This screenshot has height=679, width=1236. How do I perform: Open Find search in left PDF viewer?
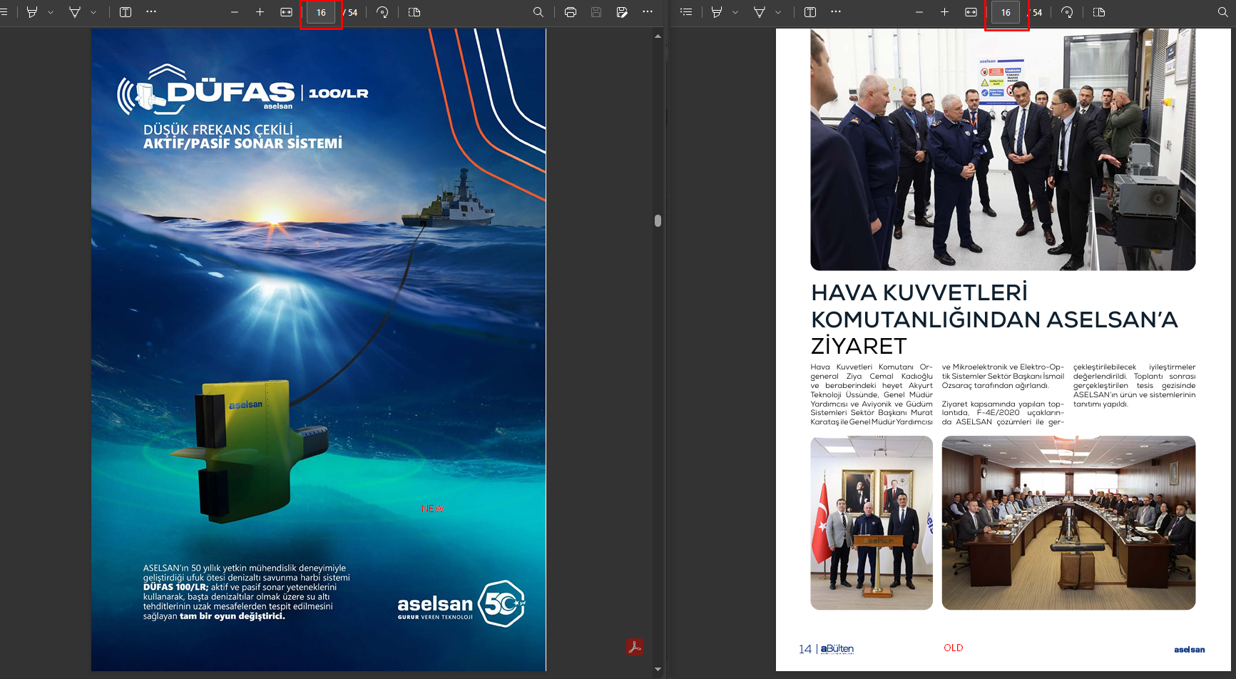point(538,12)
